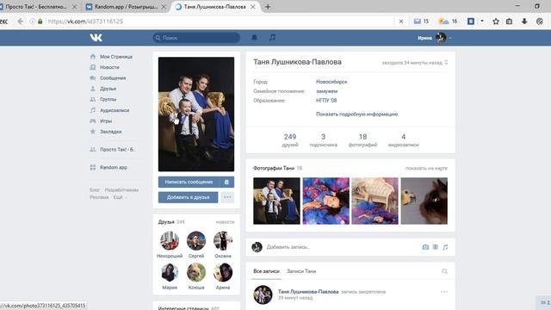Click the Аудиозаписи sidebar icon
Image resolution: width=551 pixels, height=310 pixels.
click(93, 110)
